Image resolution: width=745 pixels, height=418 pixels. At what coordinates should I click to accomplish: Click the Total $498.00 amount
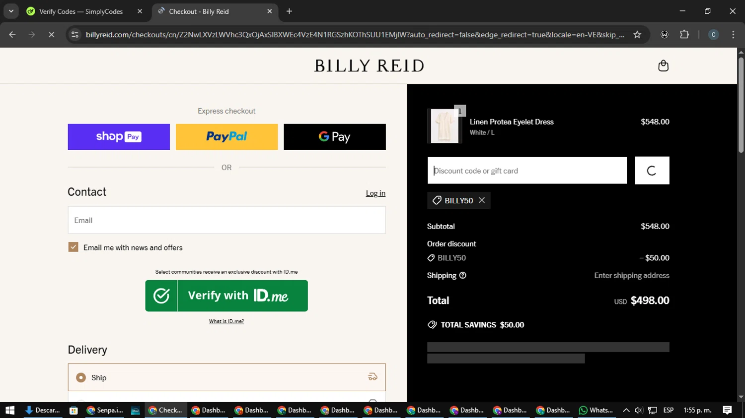point(650,300)
